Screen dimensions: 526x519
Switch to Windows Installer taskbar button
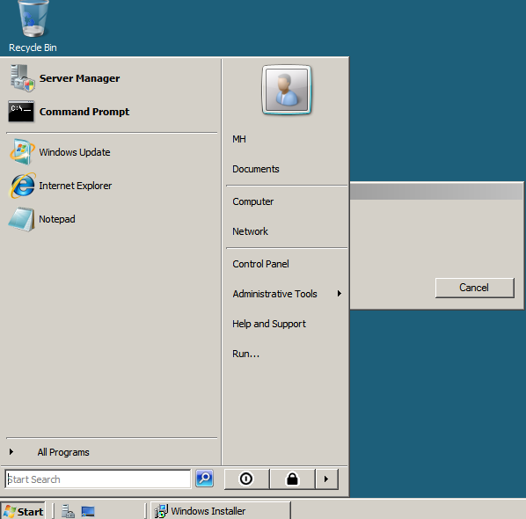coord(221,511)
